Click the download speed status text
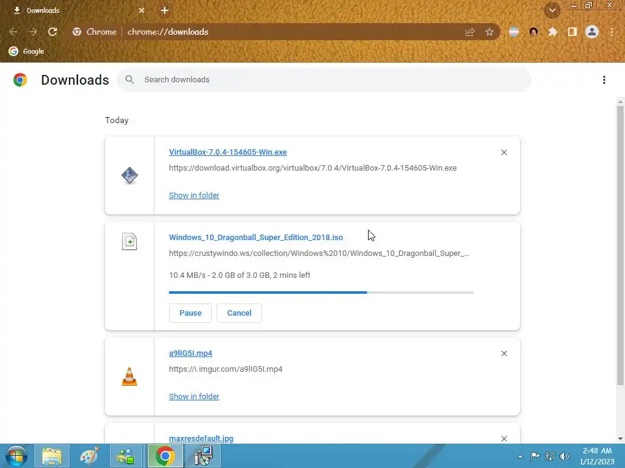Screen dimensions: 625x468 click(x=239, y=275)
